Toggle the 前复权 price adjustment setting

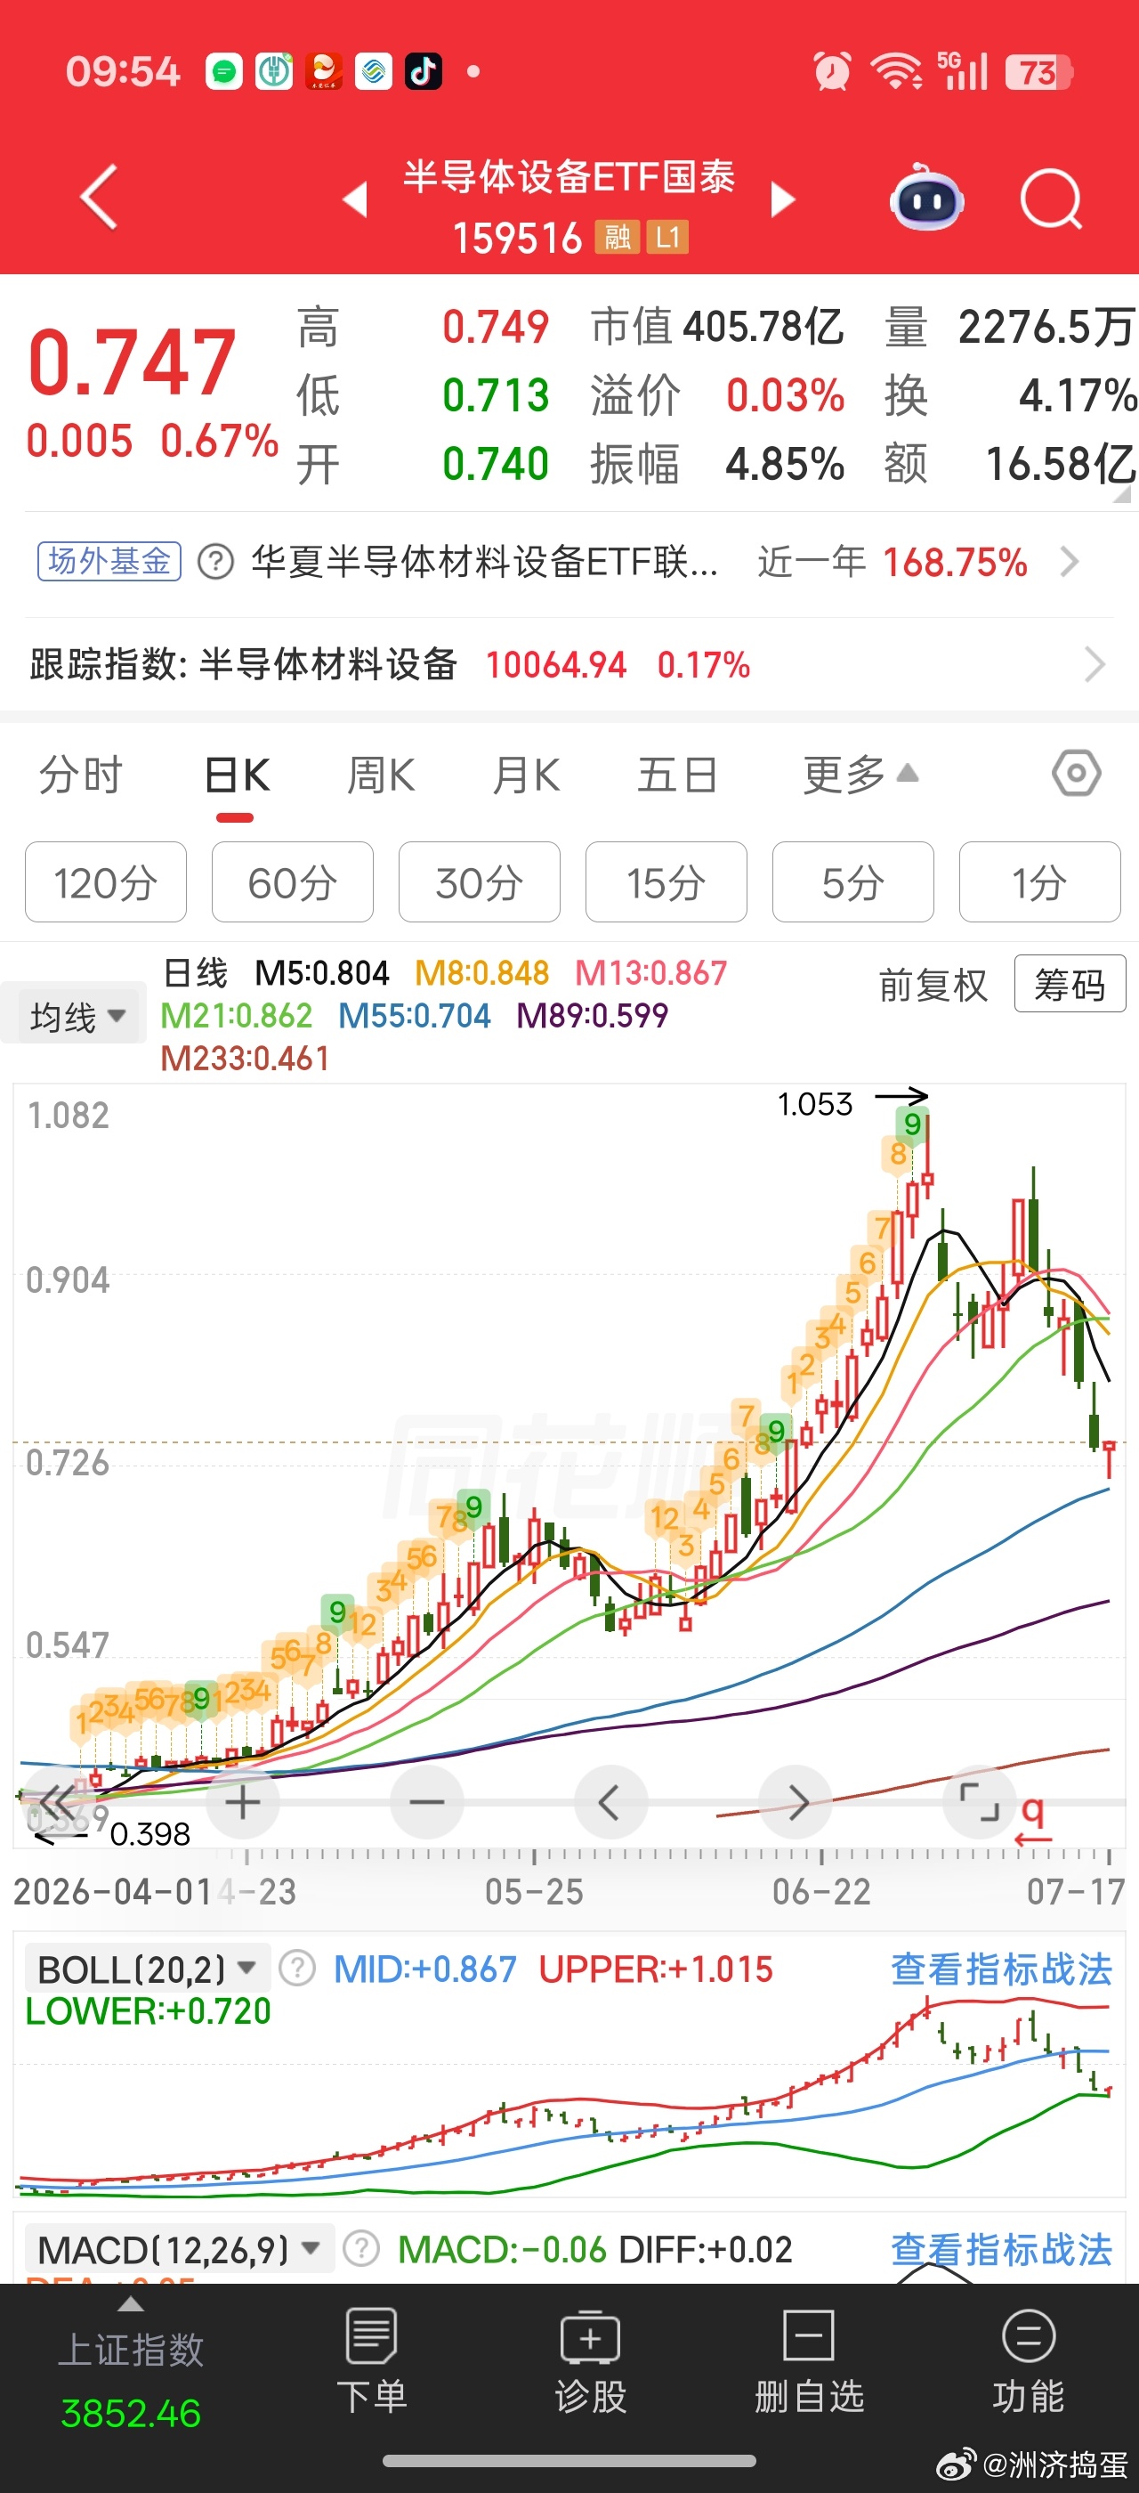pos(933,986)
